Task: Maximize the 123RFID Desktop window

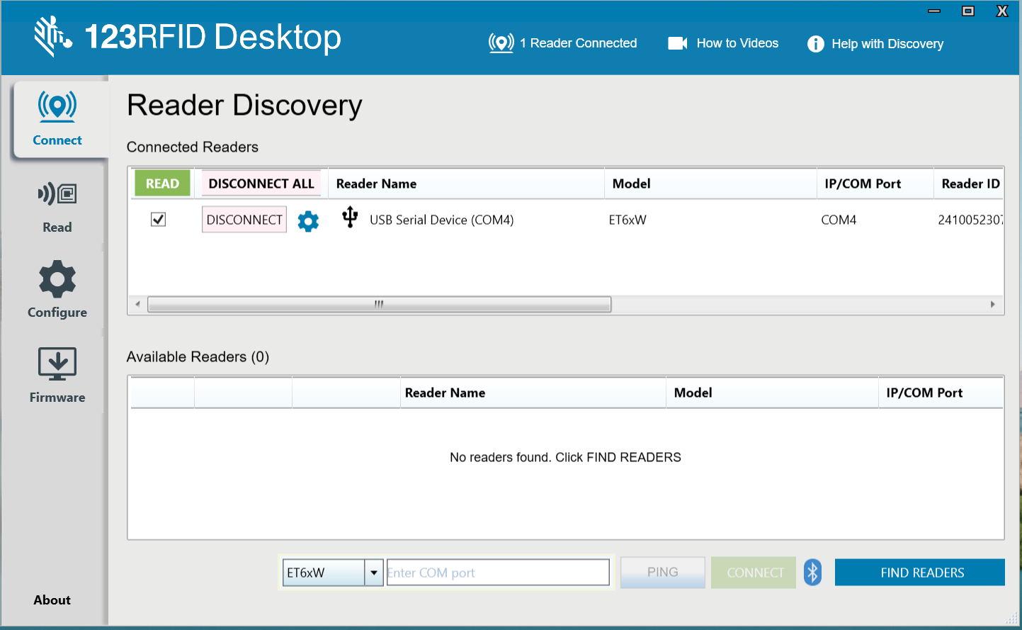Action: coord(968,11)
